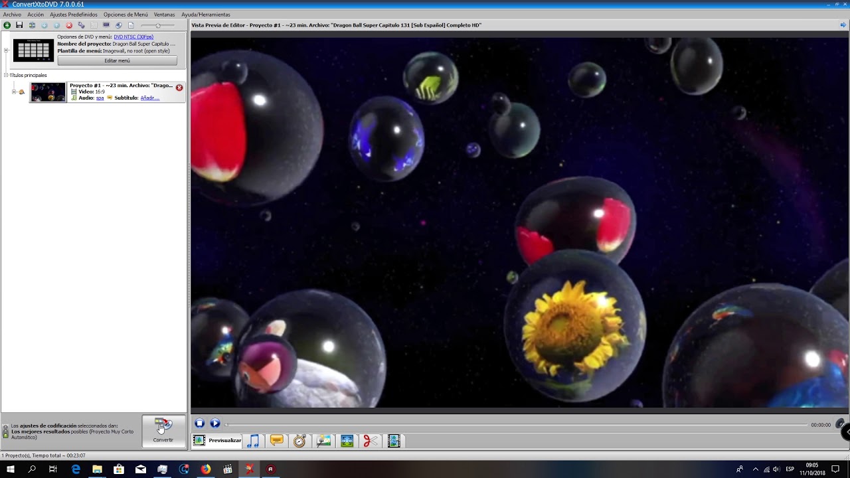Click the disc burn icon in toolbar

tap(118, 25)
